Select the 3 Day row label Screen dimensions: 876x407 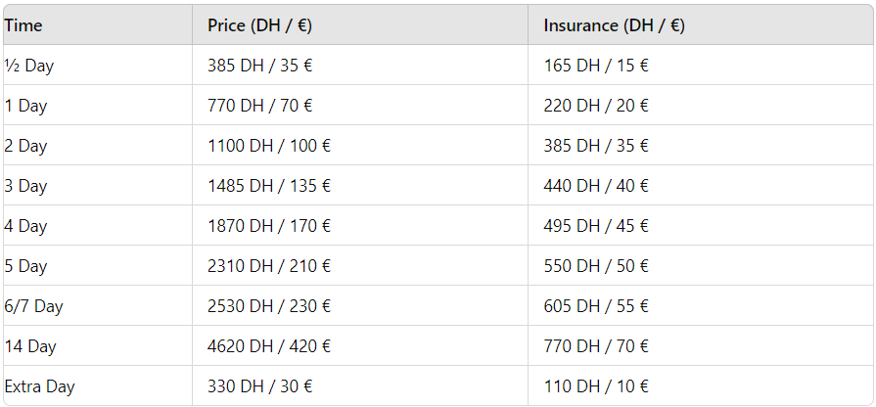[25, 186]
